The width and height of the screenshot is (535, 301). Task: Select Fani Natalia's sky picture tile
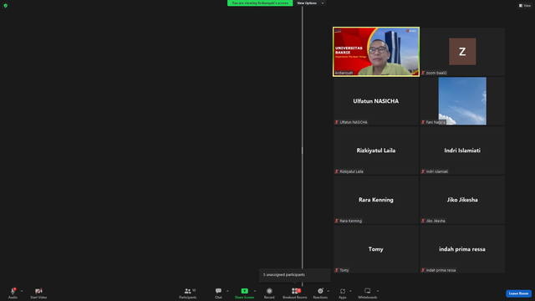coord(462,101)
